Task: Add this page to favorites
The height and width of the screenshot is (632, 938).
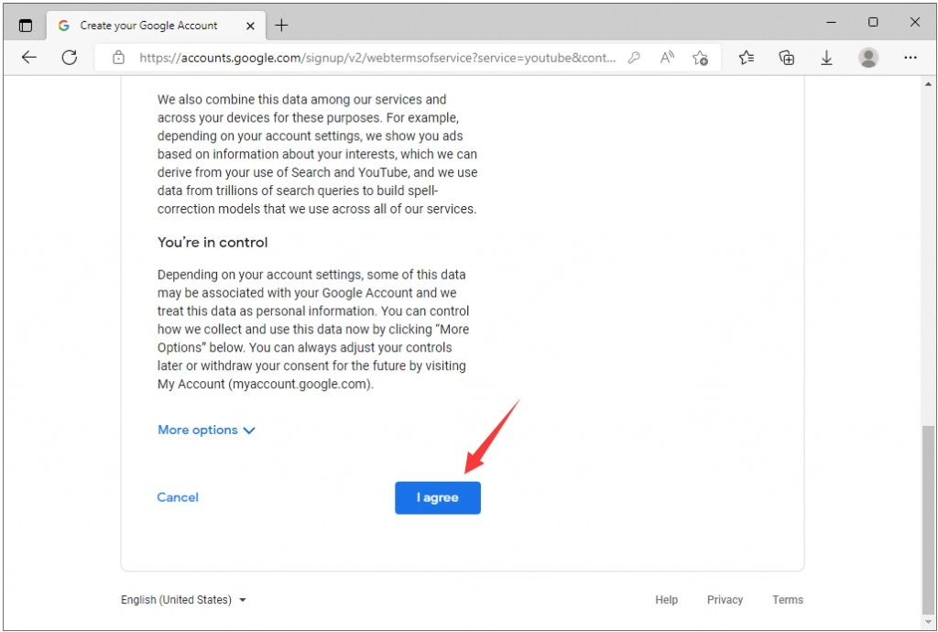Action: (701, 58)
